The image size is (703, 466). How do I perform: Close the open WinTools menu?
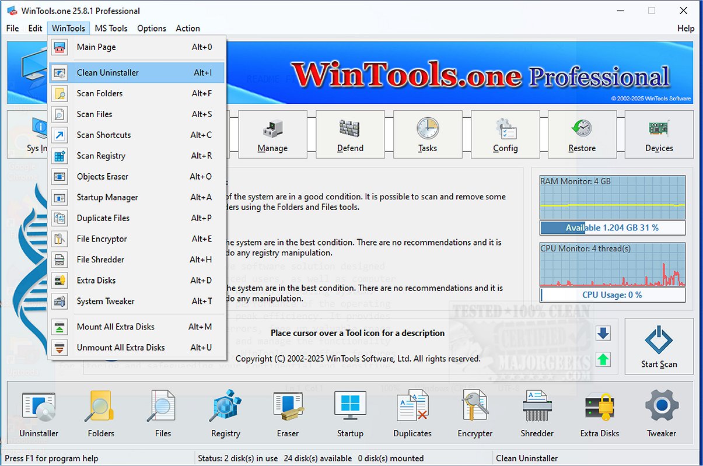point(68,28)
